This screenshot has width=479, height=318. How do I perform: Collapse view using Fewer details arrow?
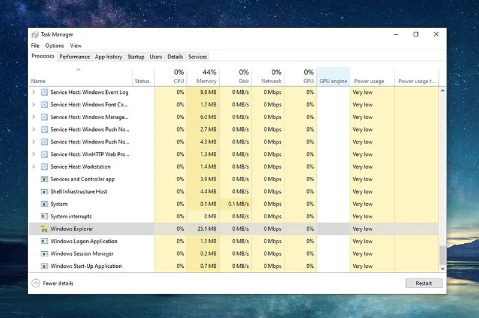pyautogui.click(x=35, y=283)
